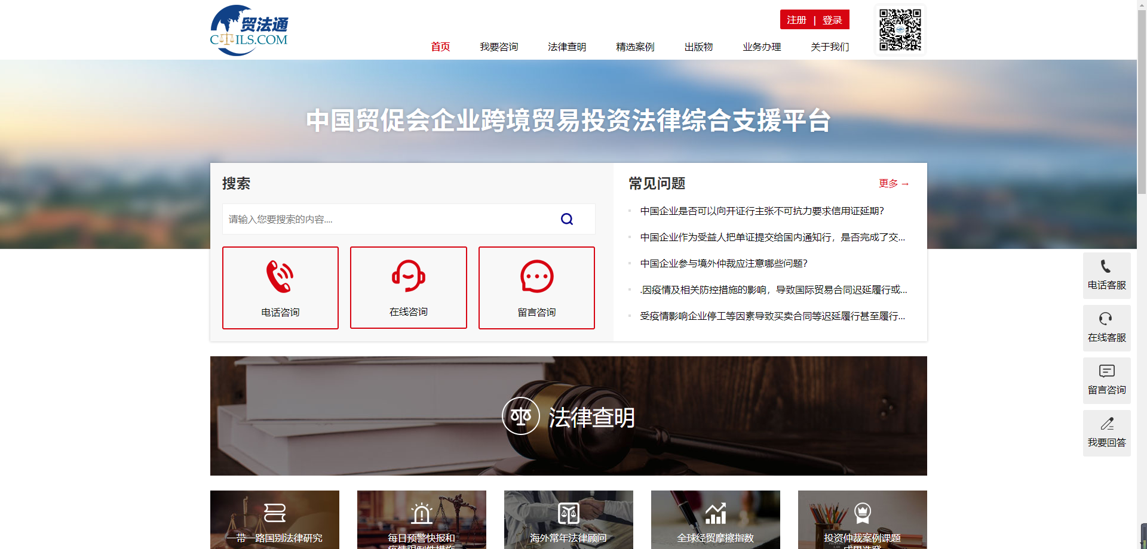Select 关于我们 in the top navigation
Screen dimensions: 1147x549
tap(829, 47)
